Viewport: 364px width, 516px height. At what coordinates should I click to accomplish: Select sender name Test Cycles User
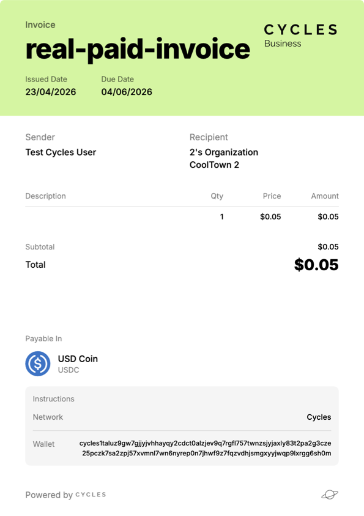(x=61, y=153)
